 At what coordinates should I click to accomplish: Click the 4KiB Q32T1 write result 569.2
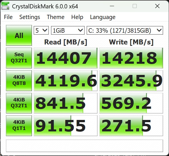(x=131, y=103)
